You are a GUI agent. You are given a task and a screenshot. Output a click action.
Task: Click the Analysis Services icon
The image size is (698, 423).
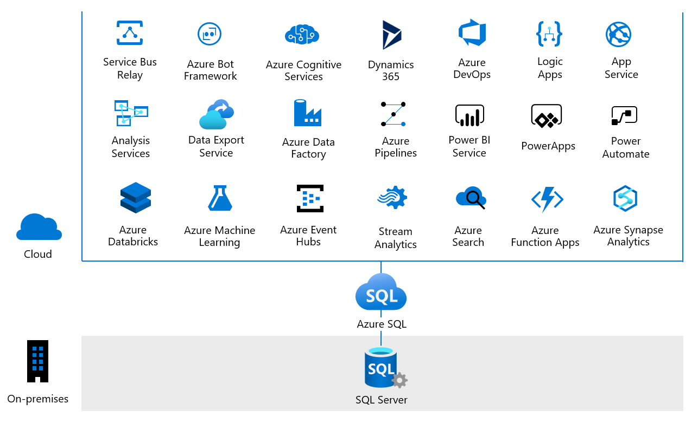131,113
